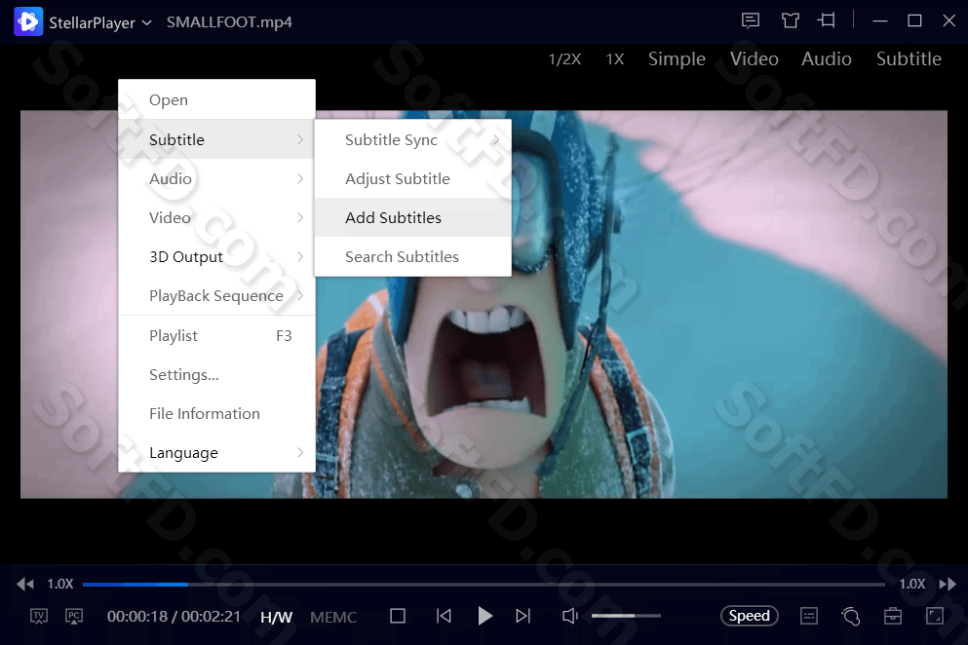Click the SMALLFOOT.mp4 file title
968x645 pixels.
coord(229,22)
